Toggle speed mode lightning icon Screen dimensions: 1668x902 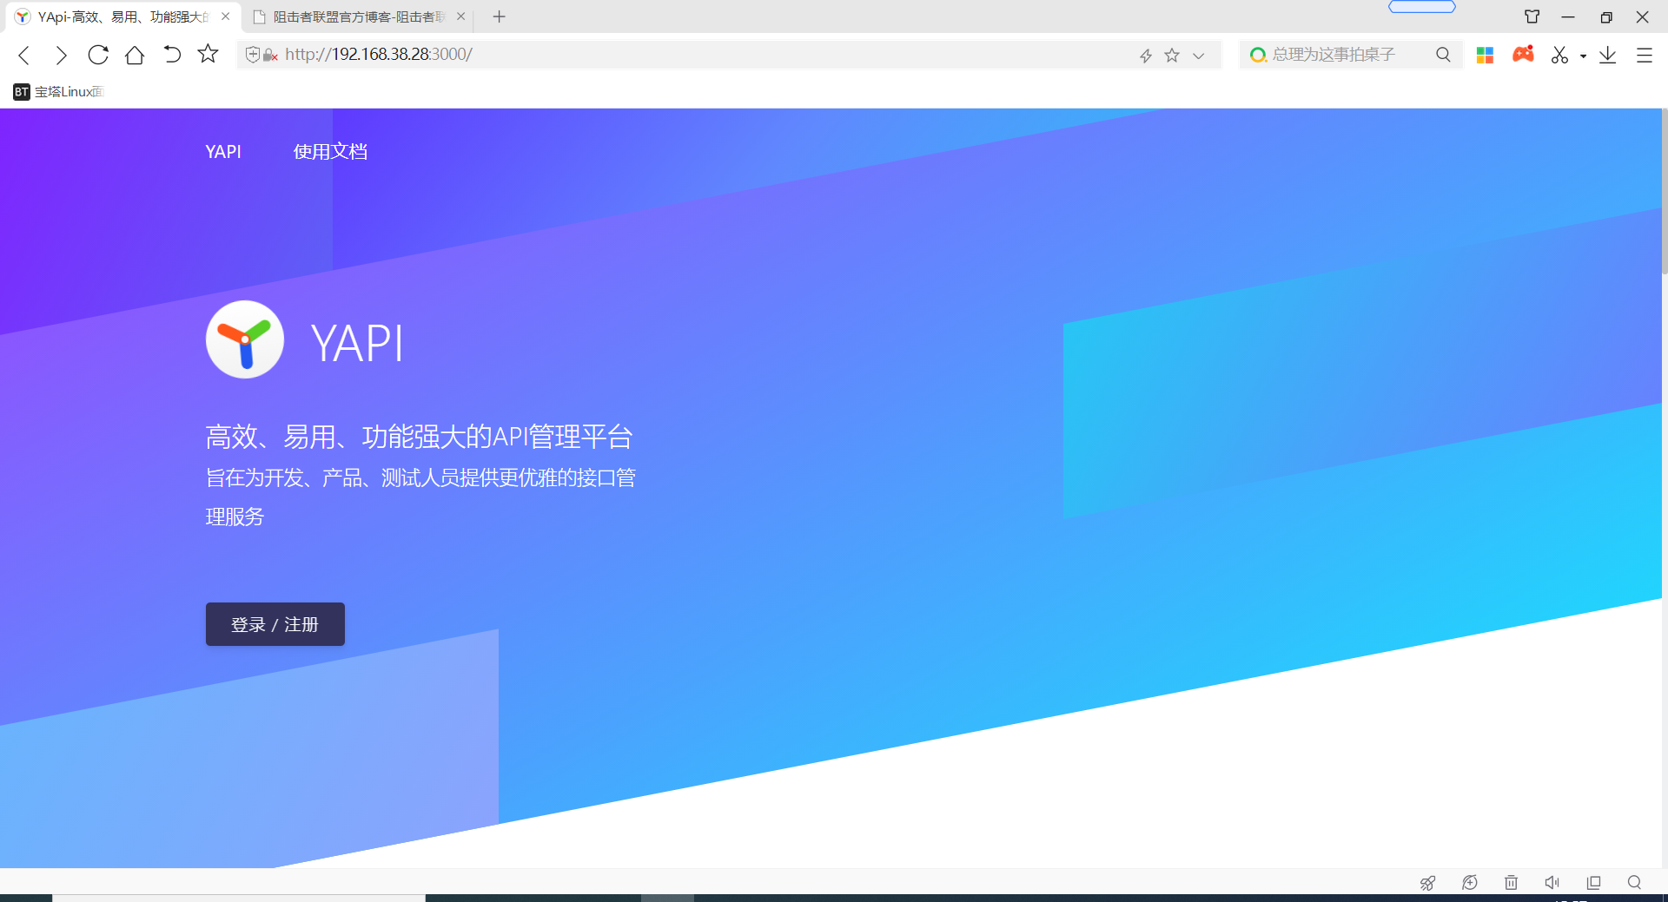tap(1146, 56)
